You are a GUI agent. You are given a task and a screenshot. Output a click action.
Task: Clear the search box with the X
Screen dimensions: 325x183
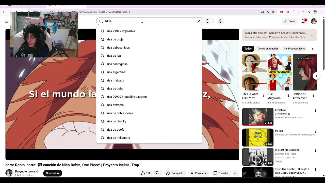(x=199, y=21)
